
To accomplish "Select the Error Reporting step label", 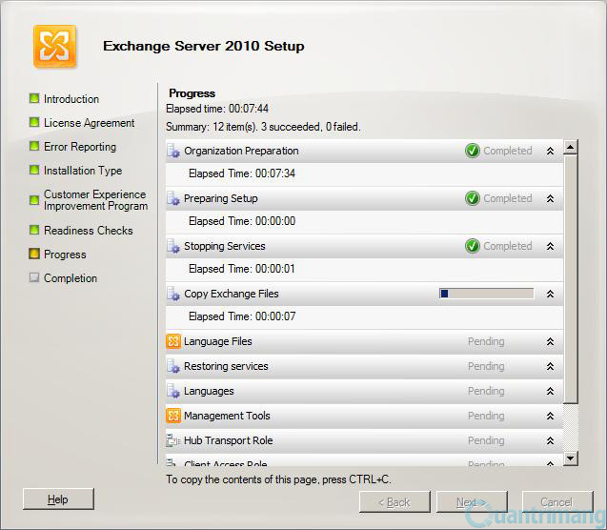I will coord(80,147).
